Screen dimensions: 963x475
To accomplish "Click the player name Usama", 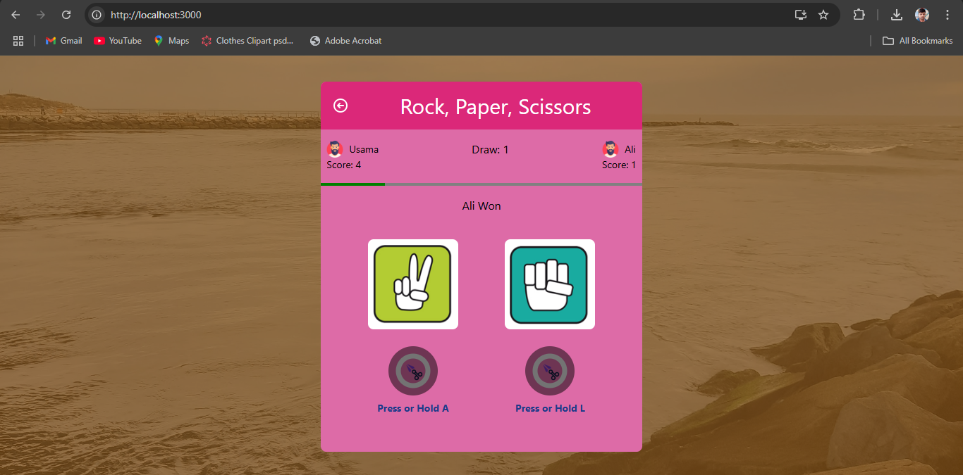I will click(x=364, y=149).
